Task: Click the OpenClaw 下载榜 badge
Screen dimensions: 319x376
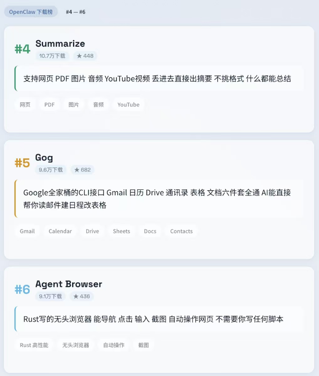Action: tap(31, 12)
